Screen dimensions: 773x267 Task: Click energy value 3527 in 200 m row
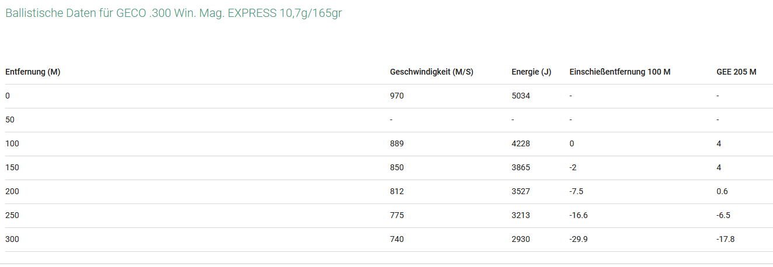pyautogui.click(x=521, y=191)
